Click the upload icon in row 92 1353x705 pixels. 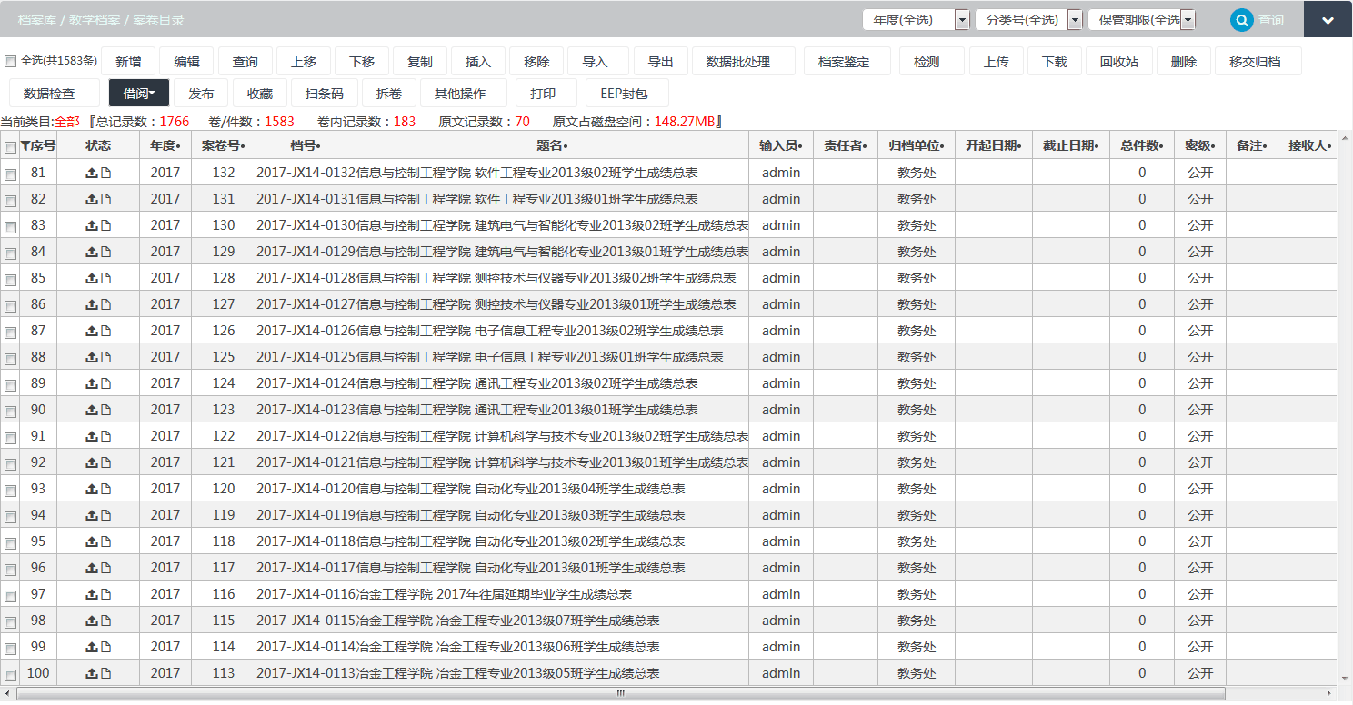tap(92, 462)
